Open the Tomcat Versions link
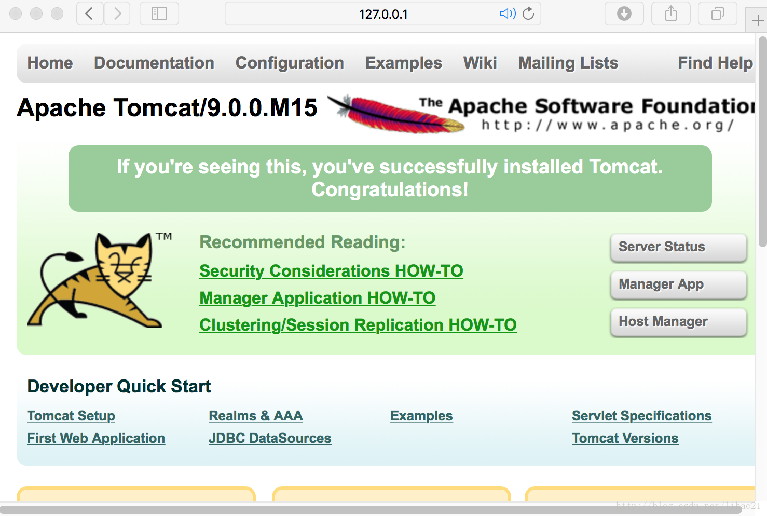Viewport: 767px width, 516px height. (625, 438)
